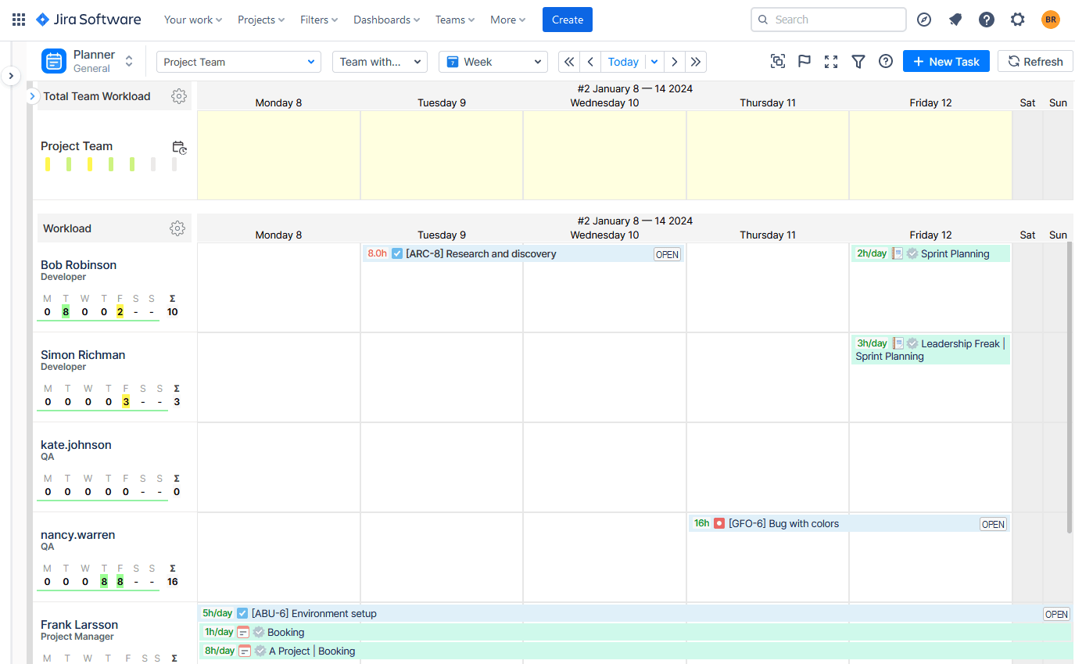The height and width of the screenshot is (664, 1075).
Task: Open the Projects menu
Action: click(x=260, y=19)
